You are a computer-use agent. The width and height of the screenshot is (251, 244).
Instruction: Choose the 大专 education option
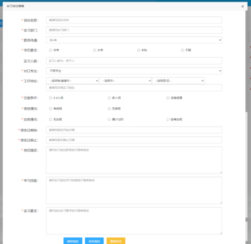pyautogui.click(x=95, y=50)
